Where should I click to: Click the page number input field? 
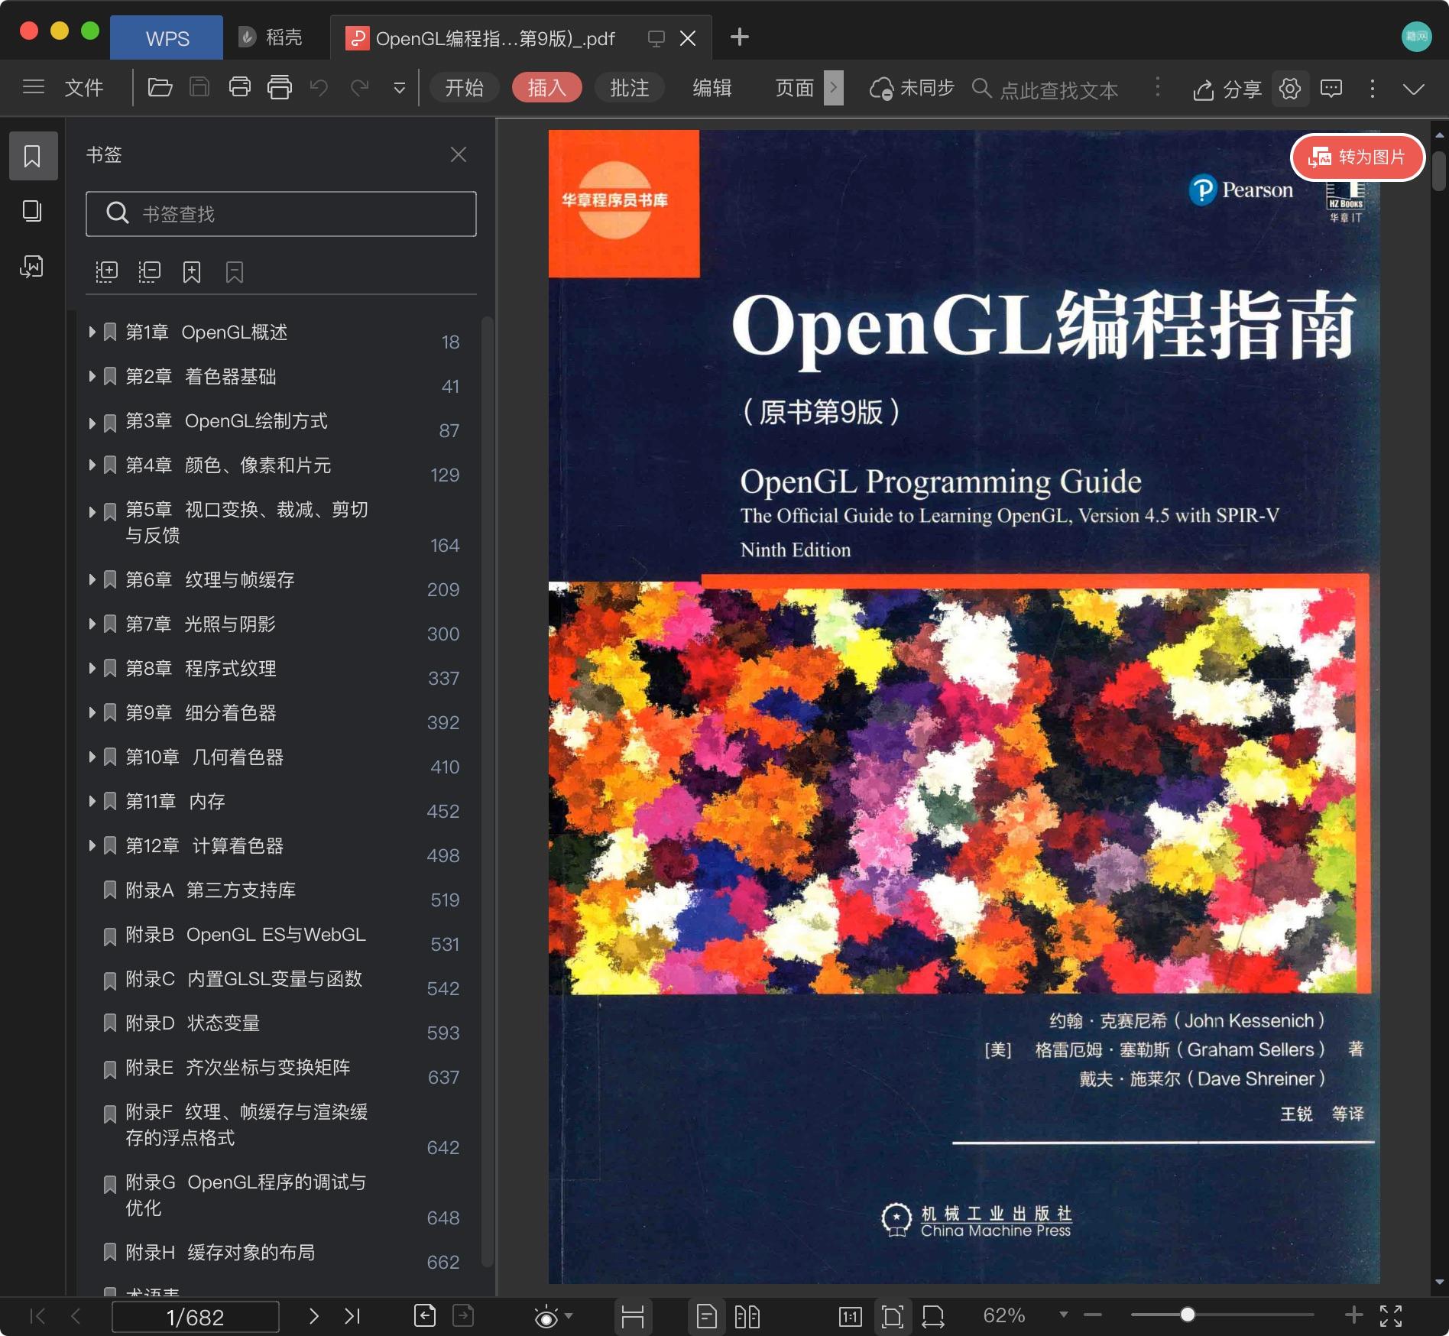(x=196, y=1317)
